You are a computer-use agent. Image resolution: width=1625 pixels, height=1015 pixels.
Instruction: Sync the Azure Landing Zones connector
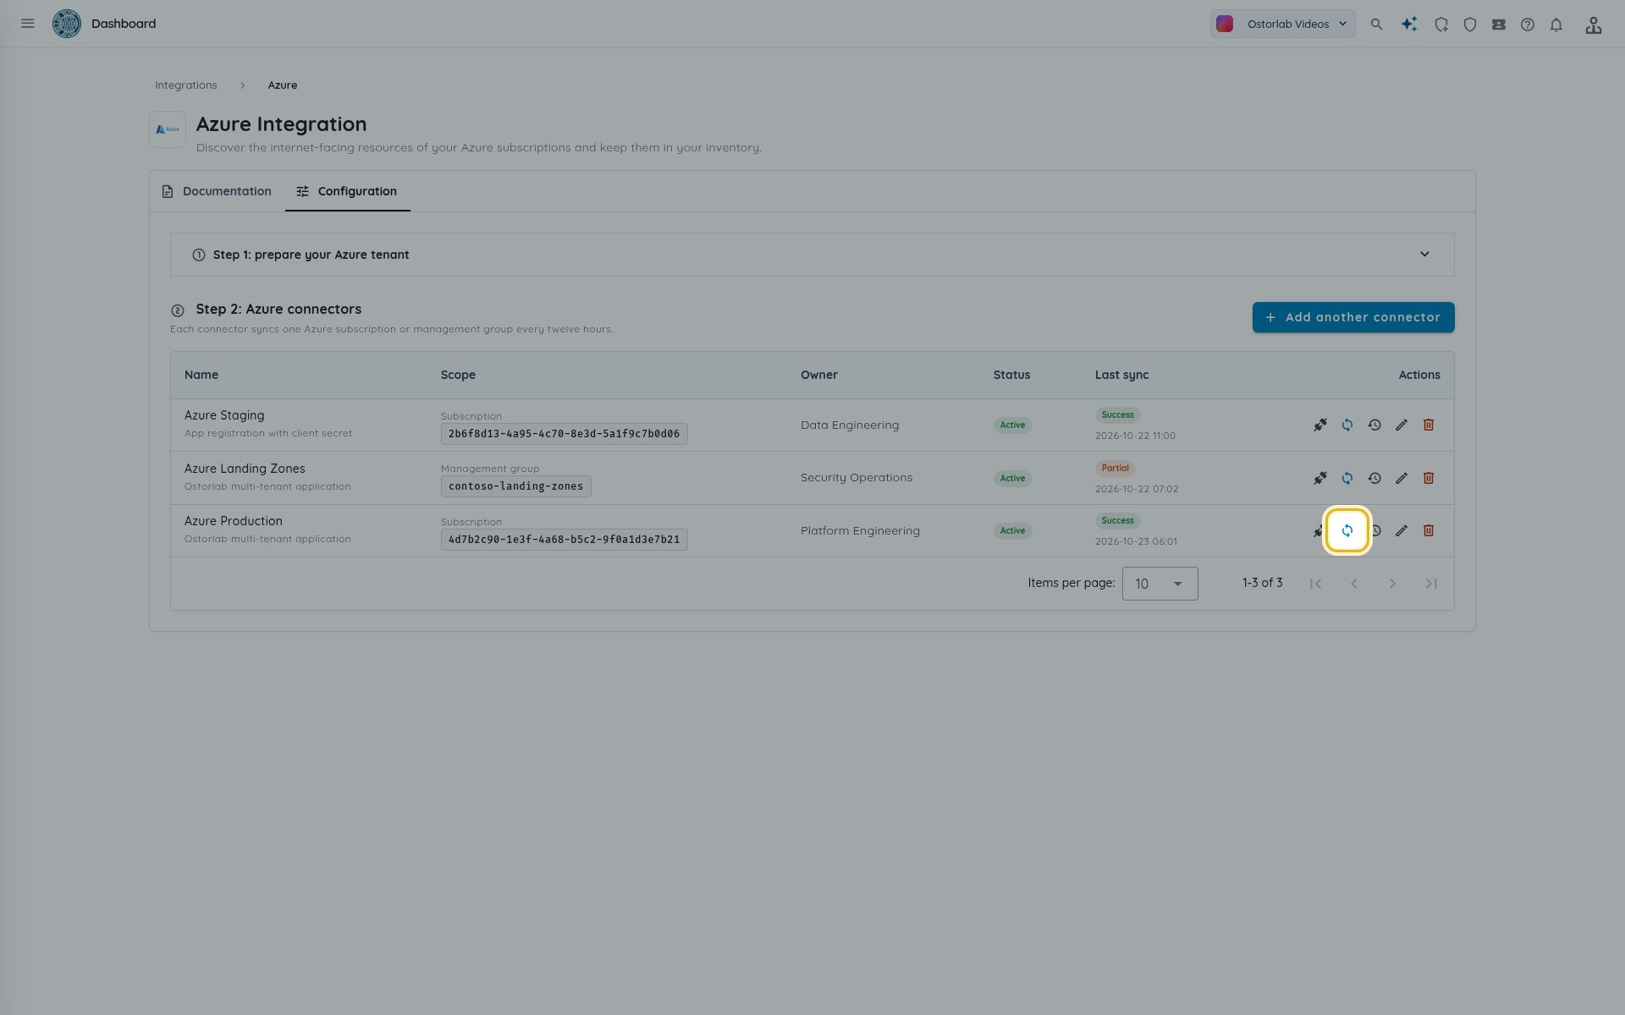(1347, 478)
